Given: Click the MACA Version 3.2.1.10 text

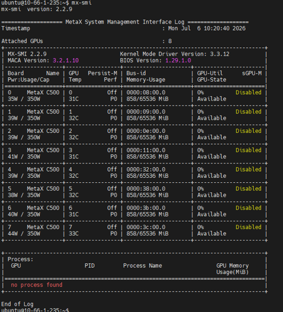Looking at the screenshot, I should point(43,61).
